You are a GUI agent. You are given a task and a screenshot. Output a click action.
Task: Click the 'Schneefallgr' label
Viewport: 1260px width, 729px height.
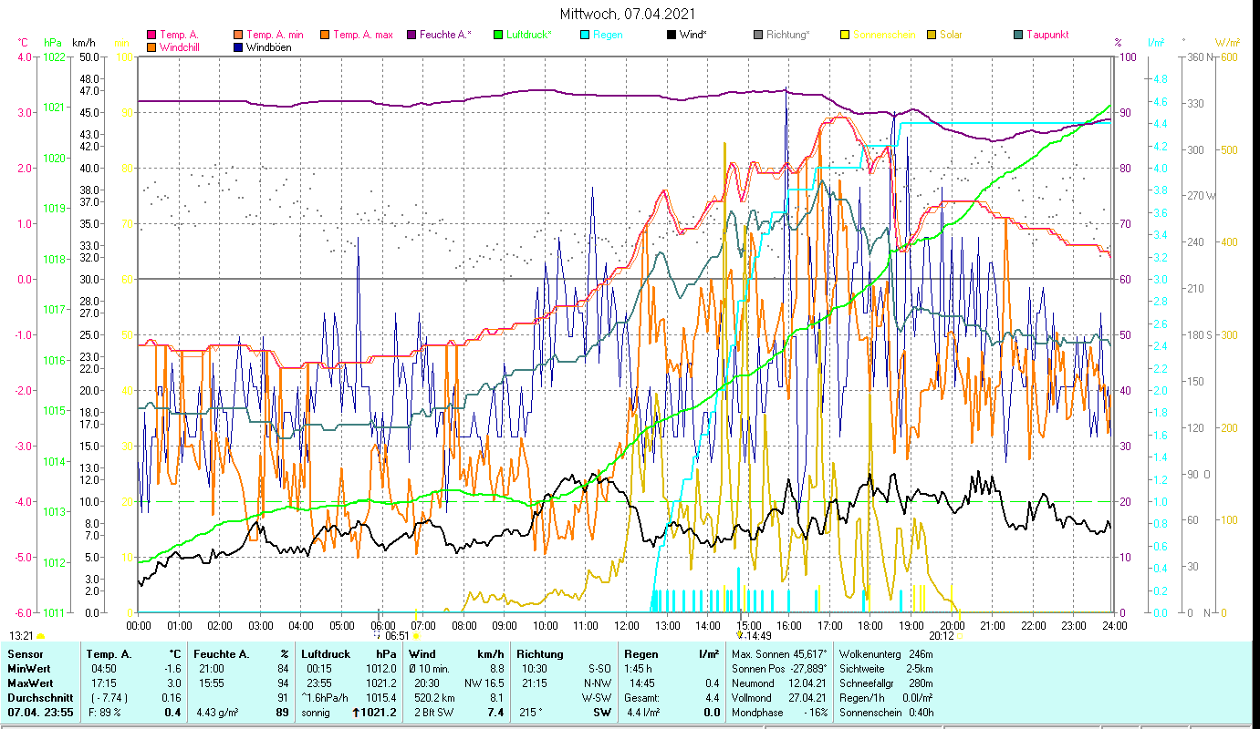click(x=867, y=683)
